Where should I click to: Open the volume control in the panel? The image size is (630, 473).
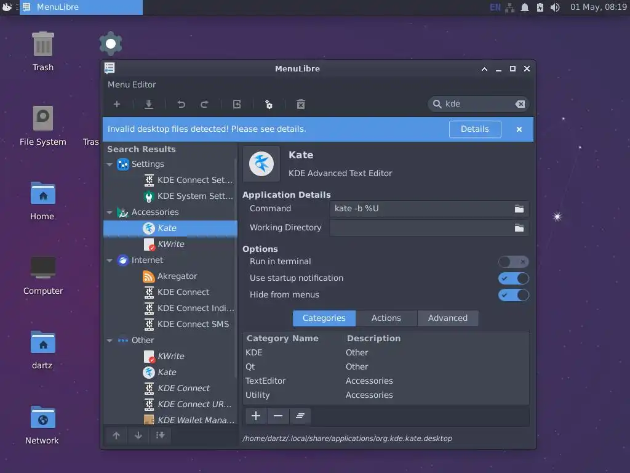click(x=555, y=7)
